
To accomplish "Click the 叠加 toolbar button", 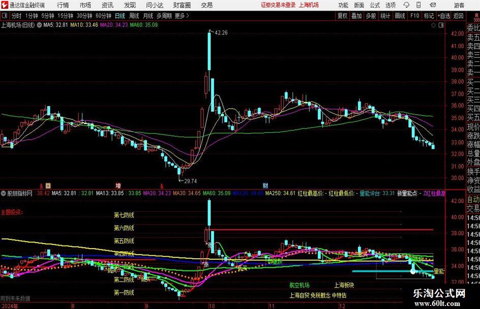I will (x=357, y=16).
